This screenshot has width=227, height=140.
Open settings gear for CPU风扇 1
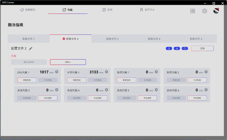pyautogui.click(x=57, y=72)
